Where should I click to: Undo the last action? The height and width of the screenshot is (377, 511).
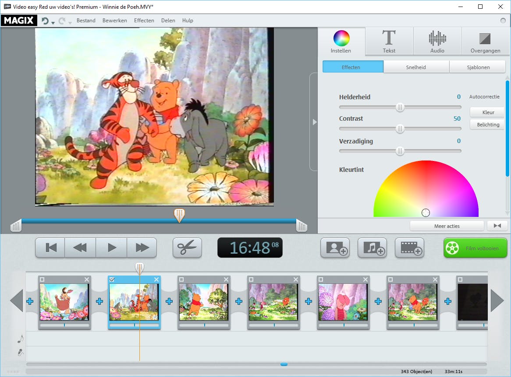(45, 21)
